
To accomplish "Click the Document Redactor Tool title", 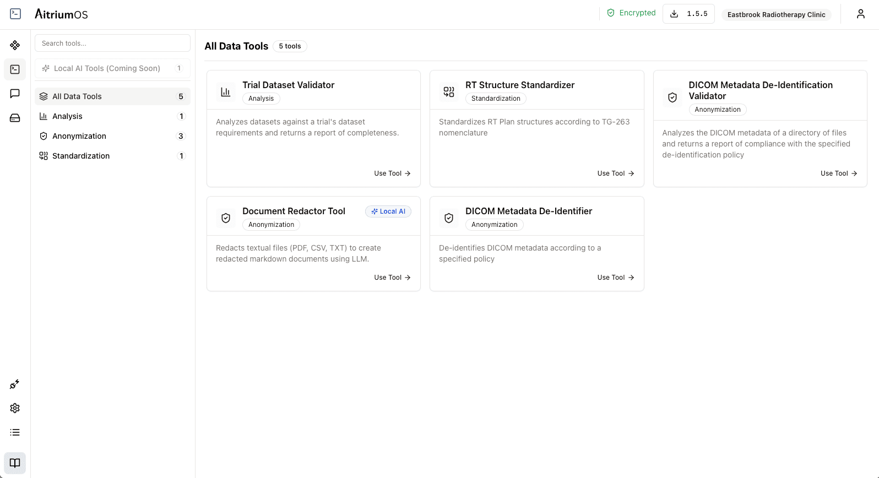I will (x=294, y=211).
